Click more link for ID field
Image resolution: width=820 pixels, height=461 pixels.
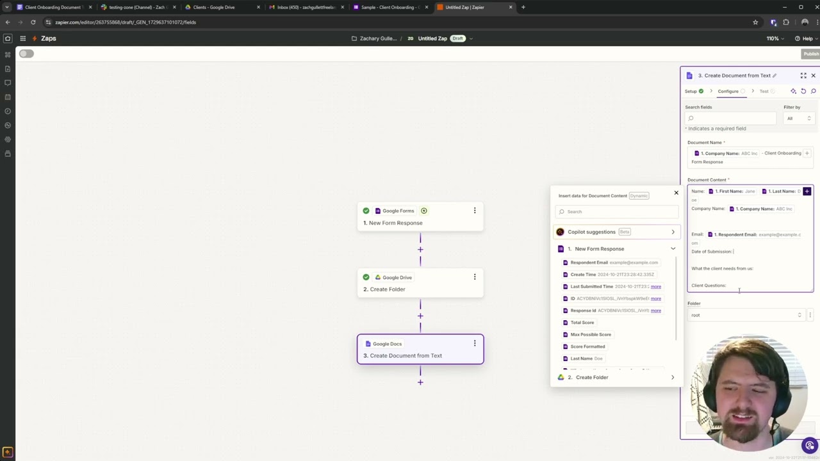tap(656, 299)
